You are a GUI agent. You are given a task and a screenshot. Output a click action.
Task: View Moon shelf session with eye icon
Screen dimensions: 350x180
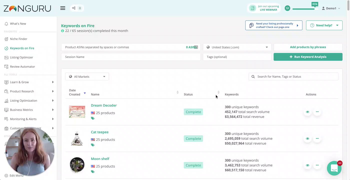click(307, 165)
